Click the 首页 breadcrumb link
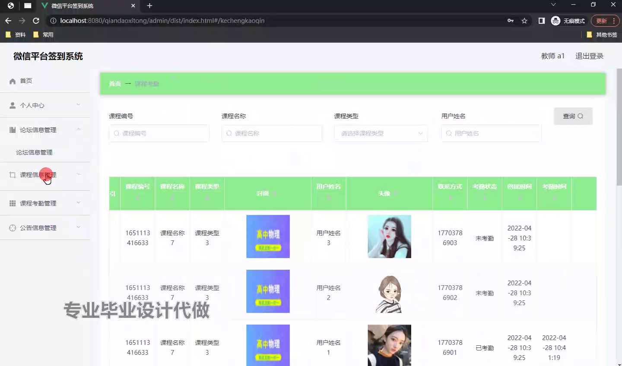The image size is (622, 366). (115, 84)
